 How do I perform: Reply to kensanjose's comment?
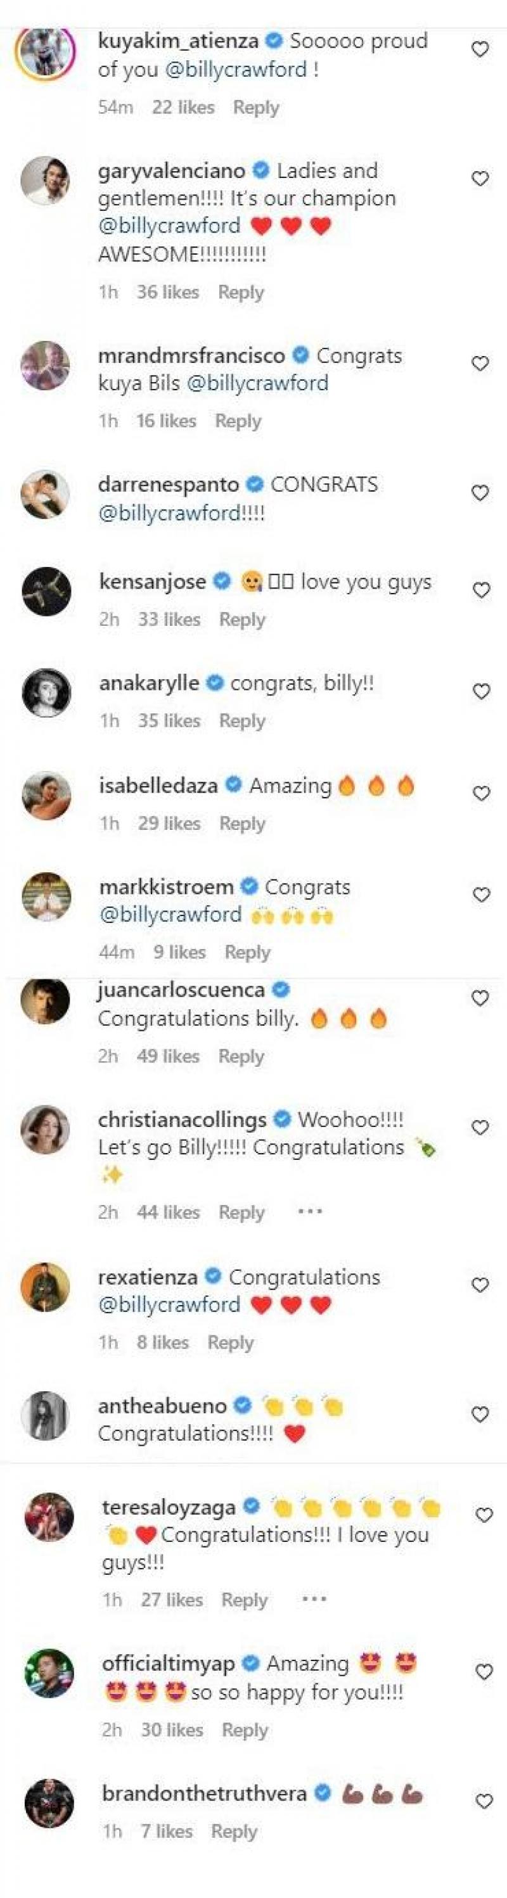coord(241,620)
